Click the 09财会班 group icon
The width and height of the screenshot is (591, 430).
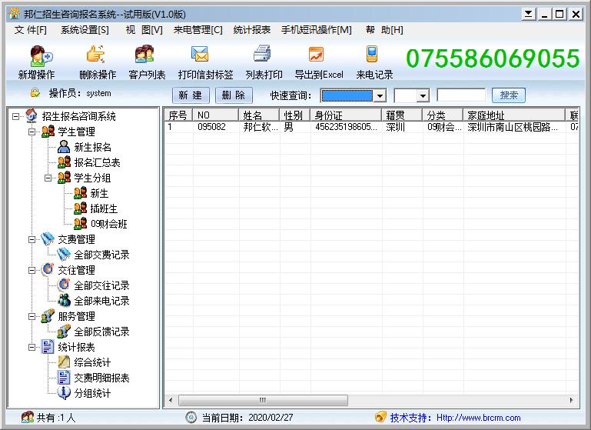click(80, 224)
